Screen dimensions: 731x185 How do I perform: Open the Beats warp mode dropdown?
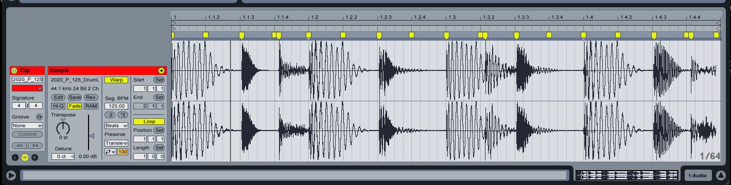pyautogui.click(x=116, y=125)
